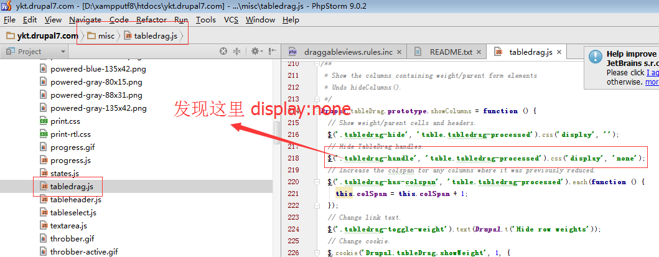Open the Window menu
The width and height of the screenshot is (659, 257).
pyautogui.click(x=261, y=20)
